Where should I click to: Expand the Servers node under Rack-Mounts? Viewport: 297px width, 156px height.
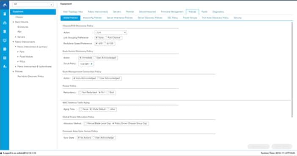[x=16, y=37]
